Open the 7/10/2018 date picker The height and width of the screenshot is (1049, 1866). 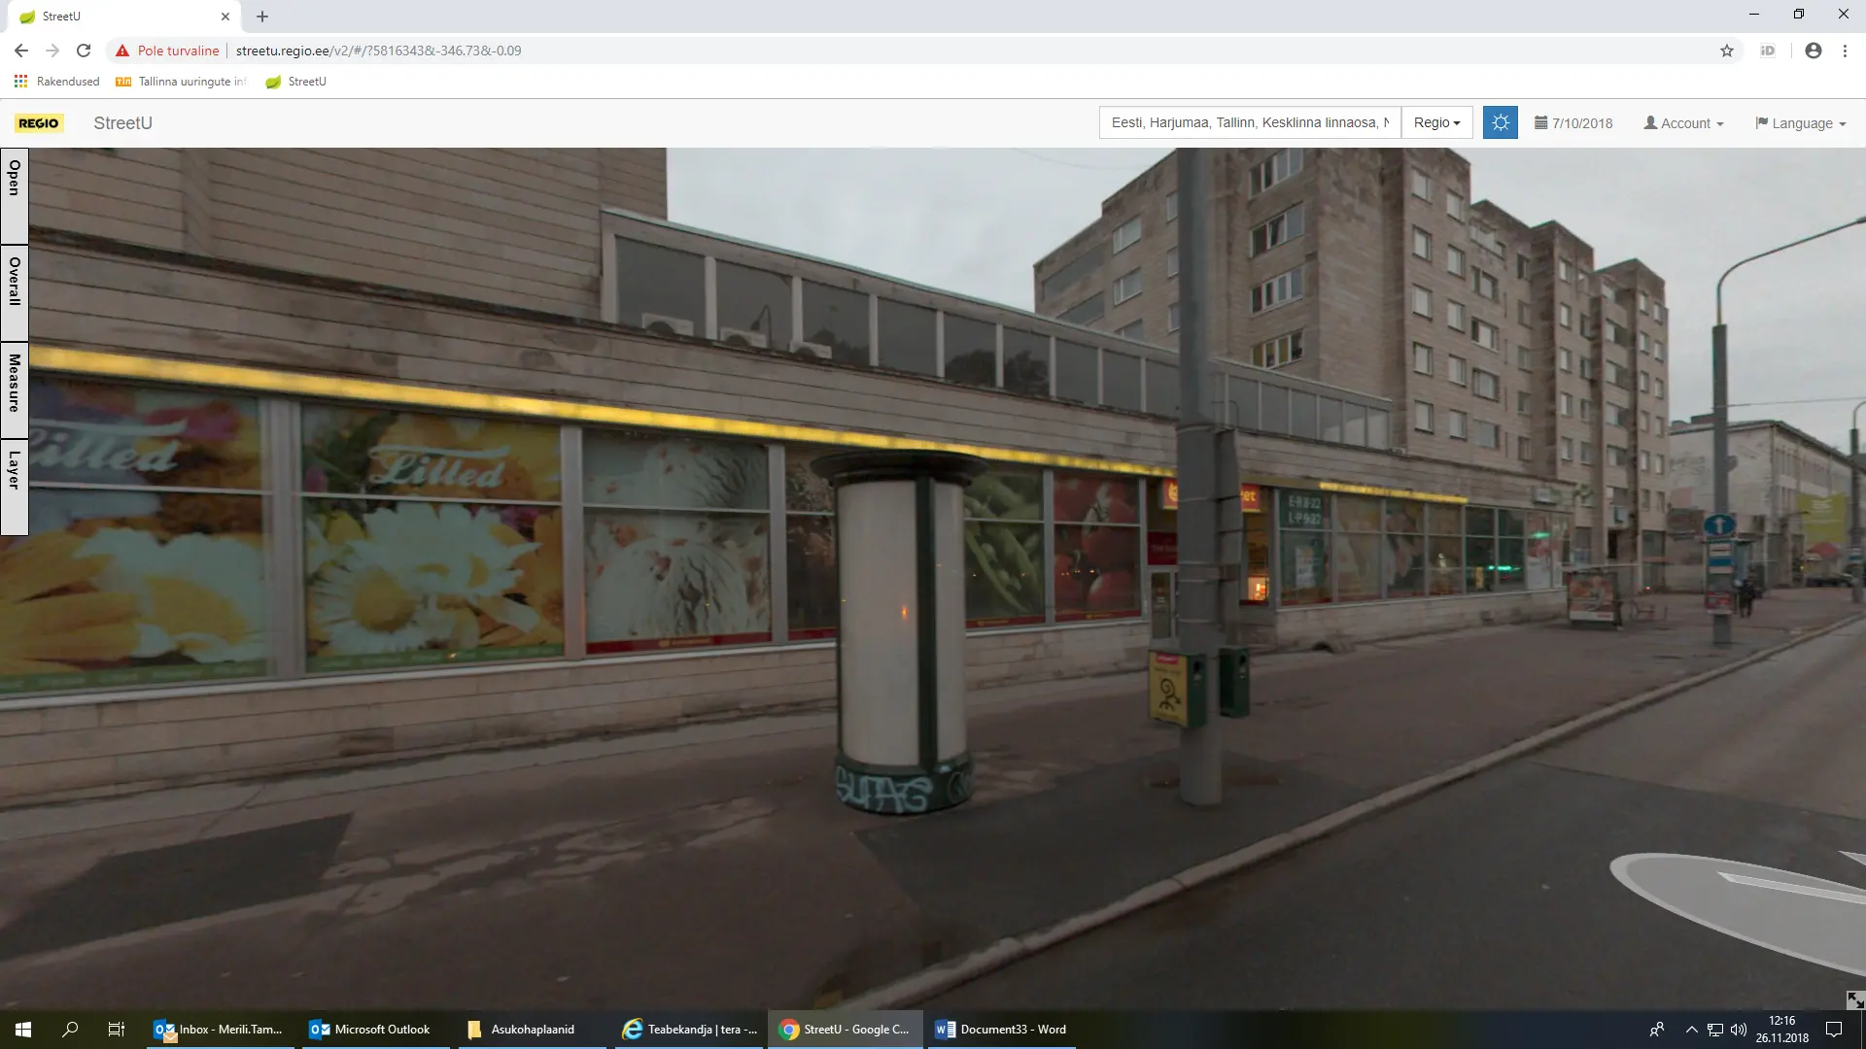click(1573, 123)
